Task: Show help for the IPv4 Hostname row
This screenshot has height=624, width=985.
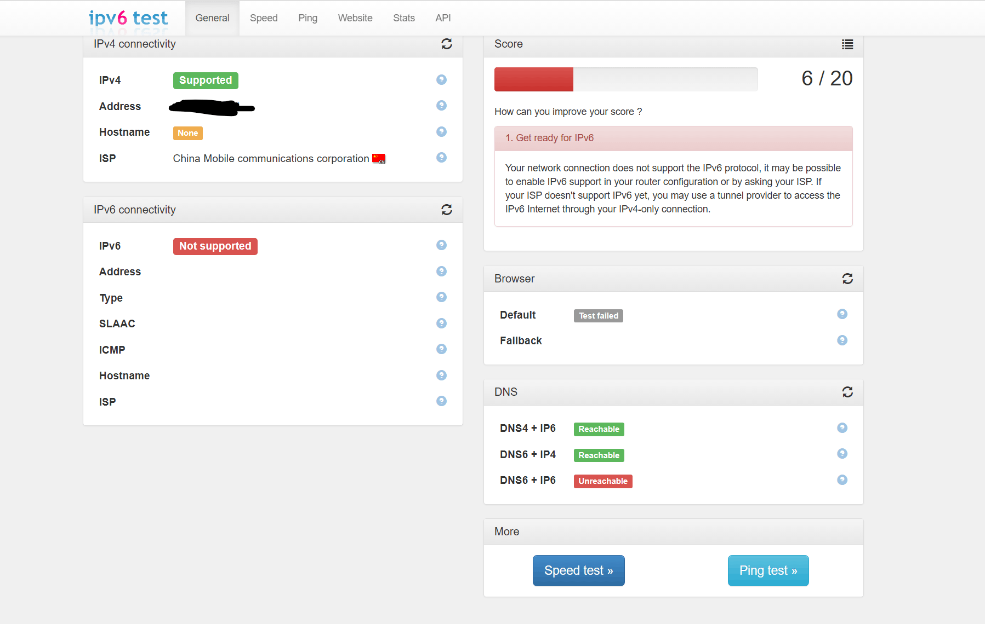Action: point(441,131)
